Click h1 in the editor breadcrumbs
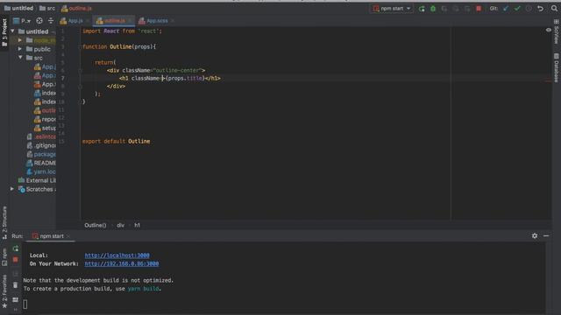Screen dimensions: 561x315 [x=138, y=226]
